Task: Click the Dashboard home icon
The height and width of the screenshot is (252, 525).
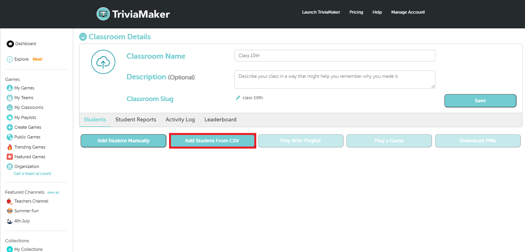Action: point(10,44)
